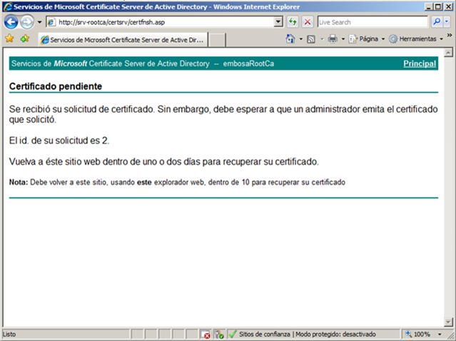Screen dimensions: 456x341
Task: Click the Live Search magnifier icon
Action: [x=435, y=22]
